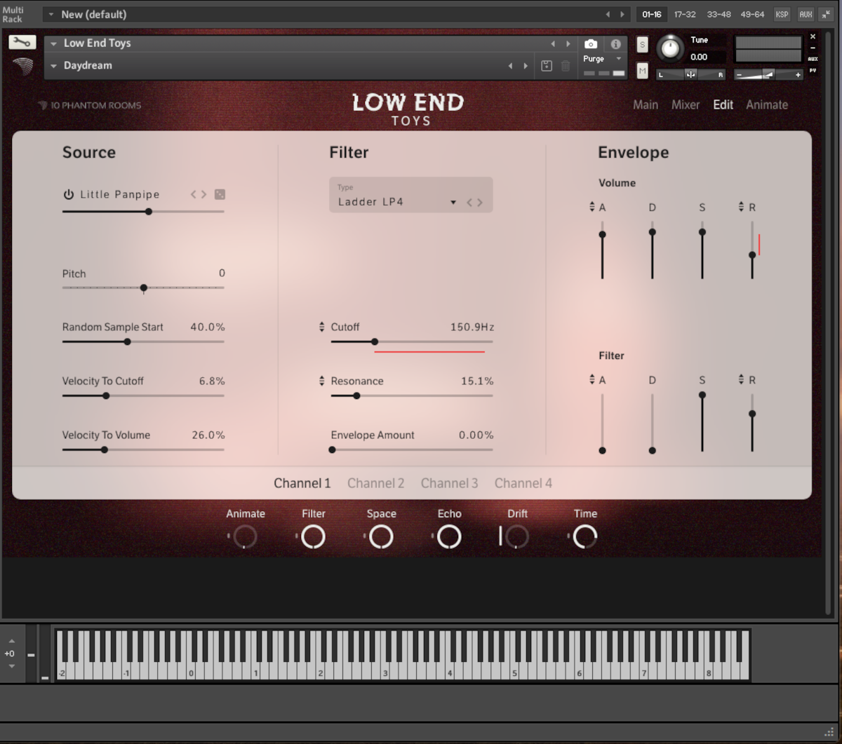Switch to the Mixer tab
This screenshot has height=744, width=842.
(686, 104)
